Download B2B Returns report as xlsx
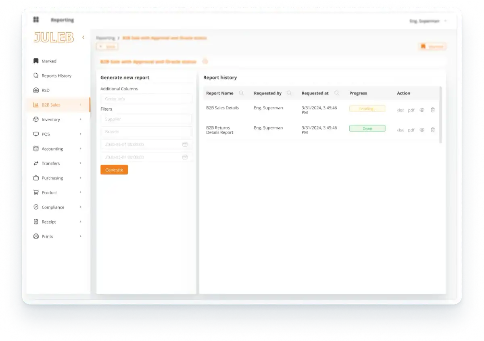The image size is (484, 341). pos(400,130)
